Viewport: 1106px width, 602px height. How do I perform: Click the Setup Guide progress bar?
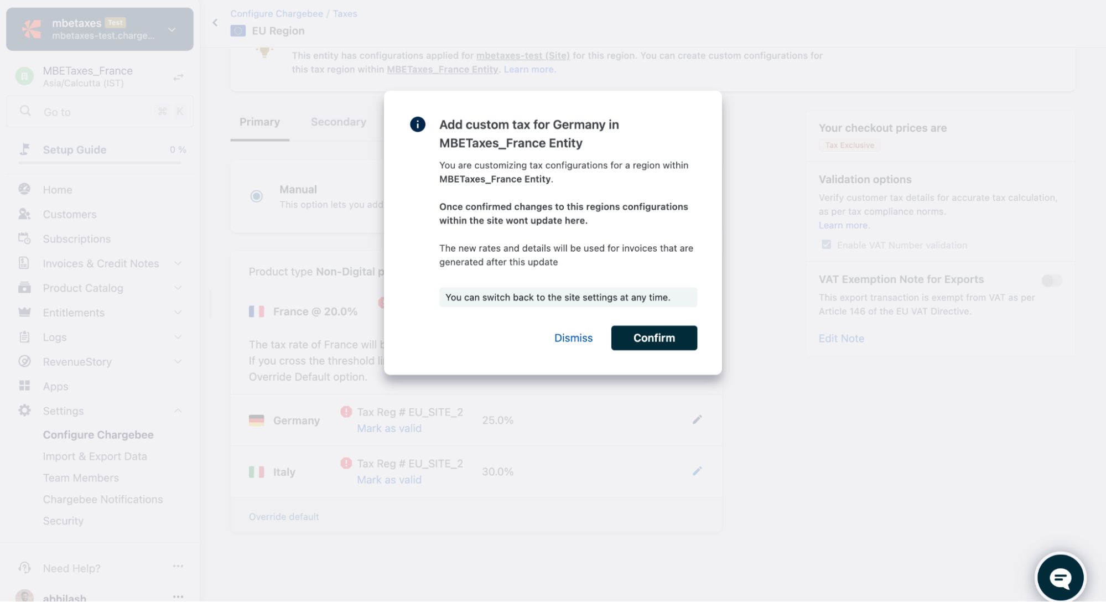click(100, 163)
